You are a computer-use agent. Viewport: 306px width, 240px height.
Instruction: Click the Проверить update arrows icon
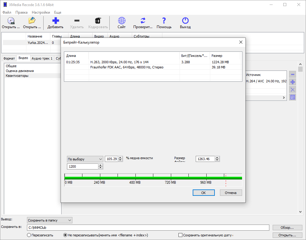coord(143,21)
